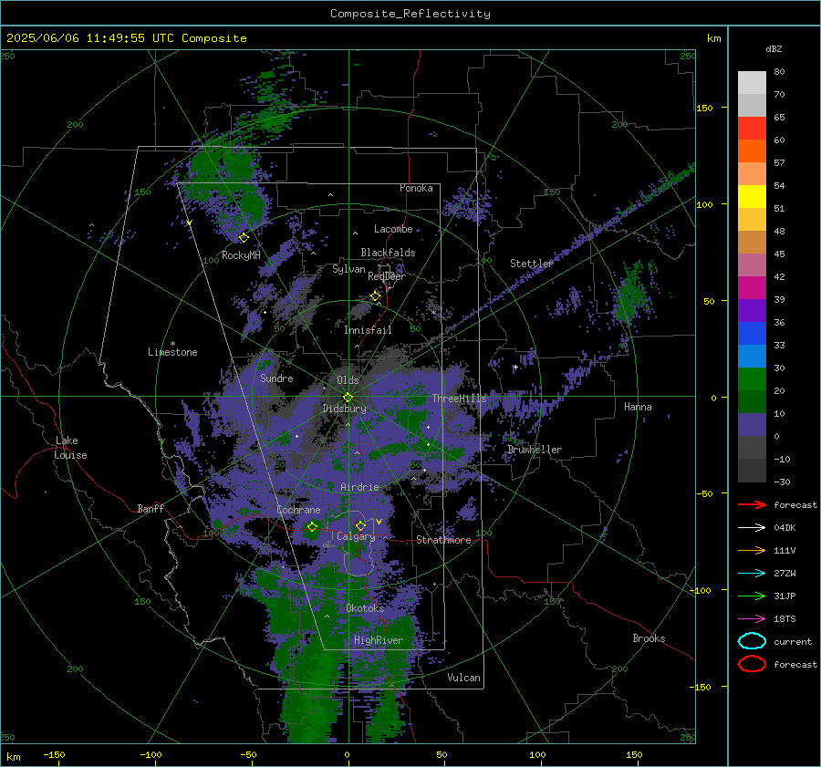The width and height of the screenshot is (821, 767).
Task: Click the red forecast ellipse icon
Action: tap(752, 664)
